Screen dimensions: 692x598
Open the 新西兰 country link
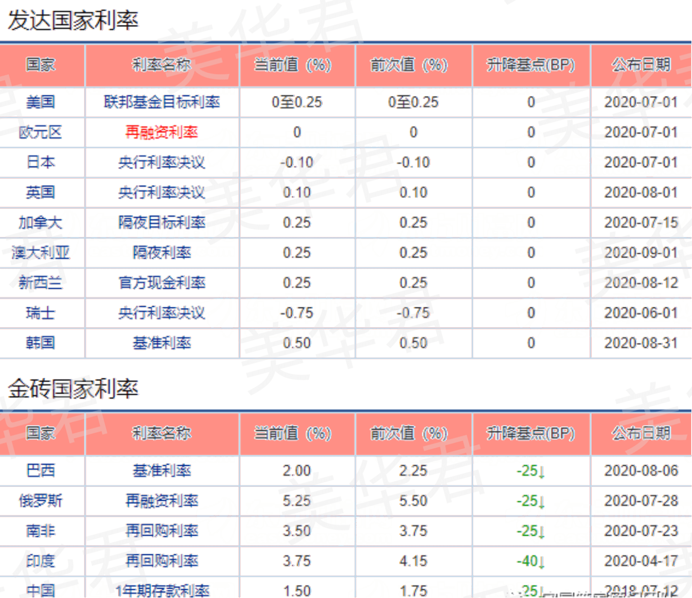click(x=41, y=283)
